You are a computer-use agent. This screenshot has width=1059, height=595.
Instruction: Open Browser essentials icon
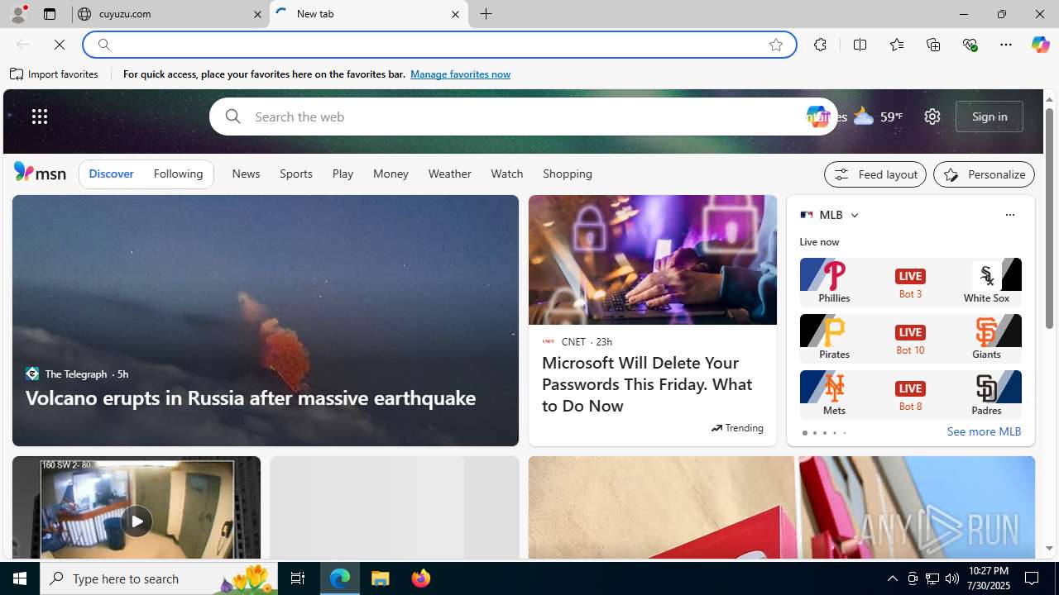point(970,45)
